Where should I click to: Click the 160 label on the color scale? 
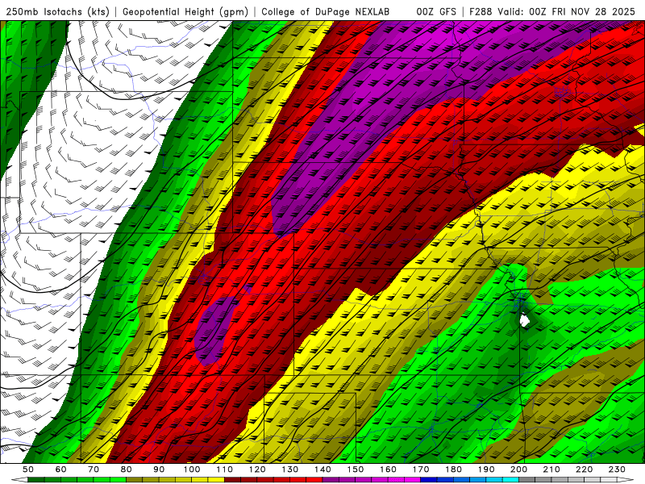click(x=388, y=469)
